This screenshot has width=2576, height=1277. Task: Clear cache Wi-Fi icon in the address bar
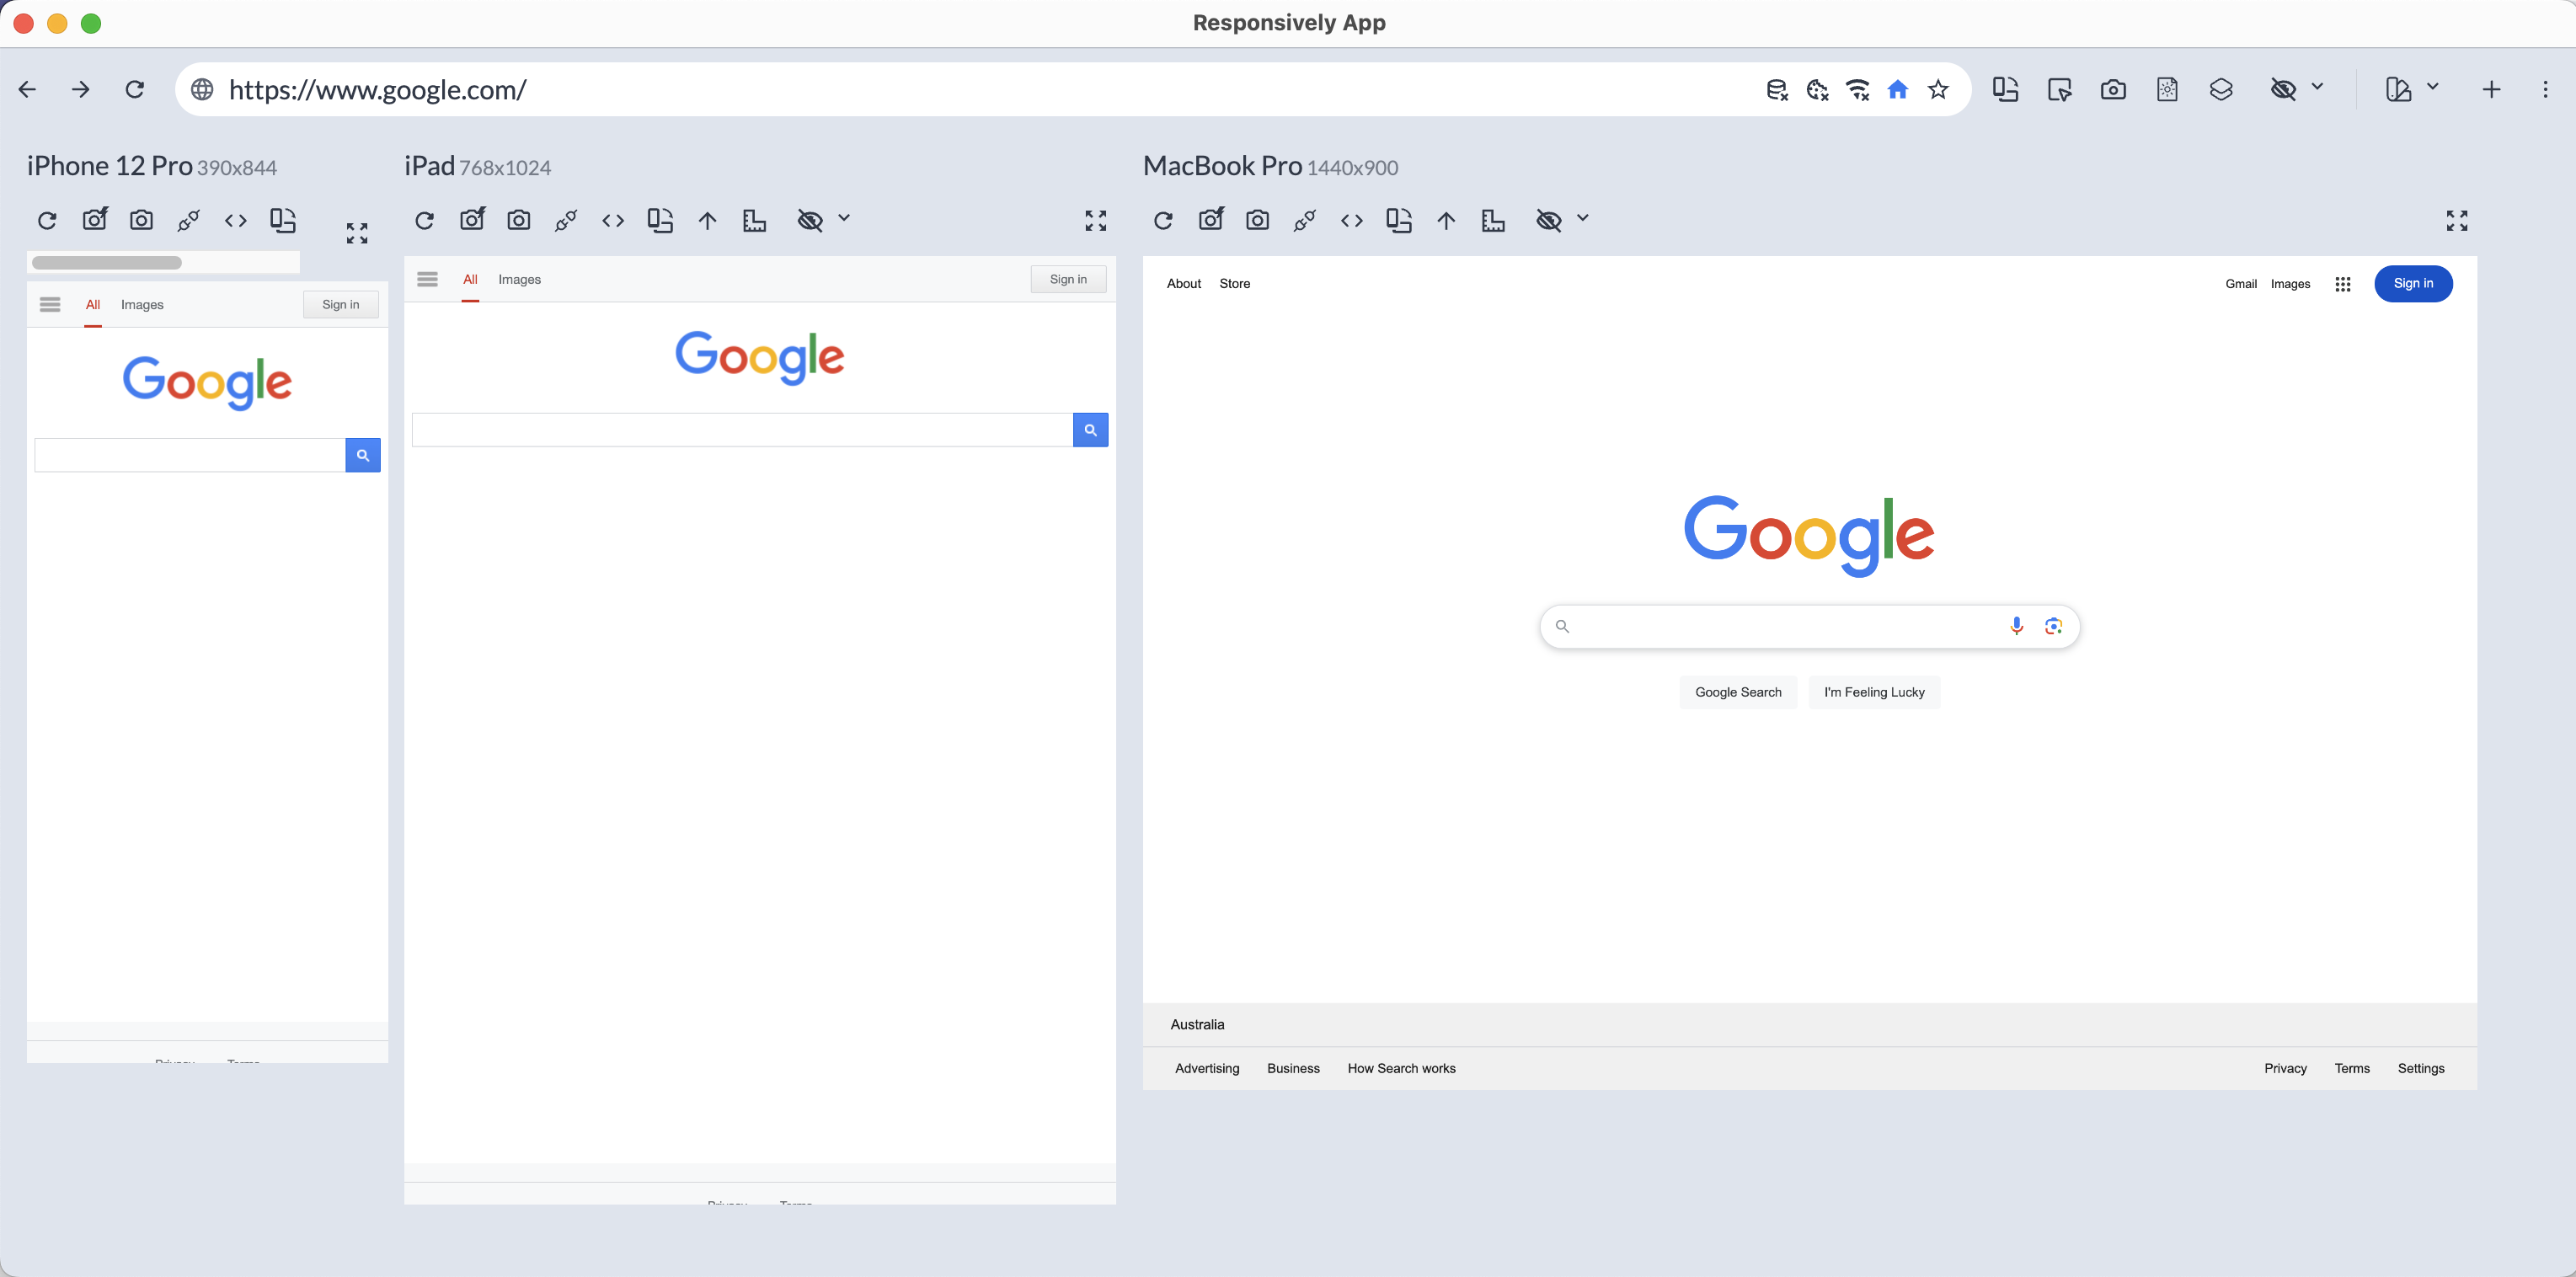tap(1858, 90)
